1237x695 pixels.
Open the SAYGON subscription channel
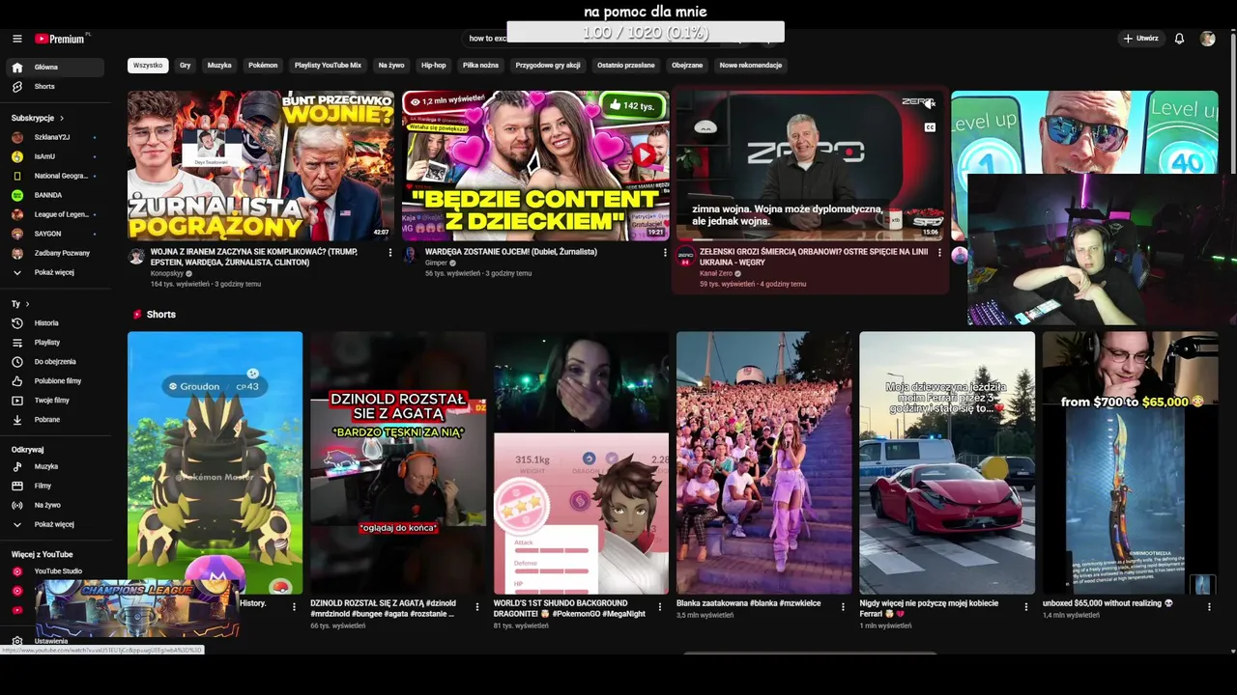55,234
